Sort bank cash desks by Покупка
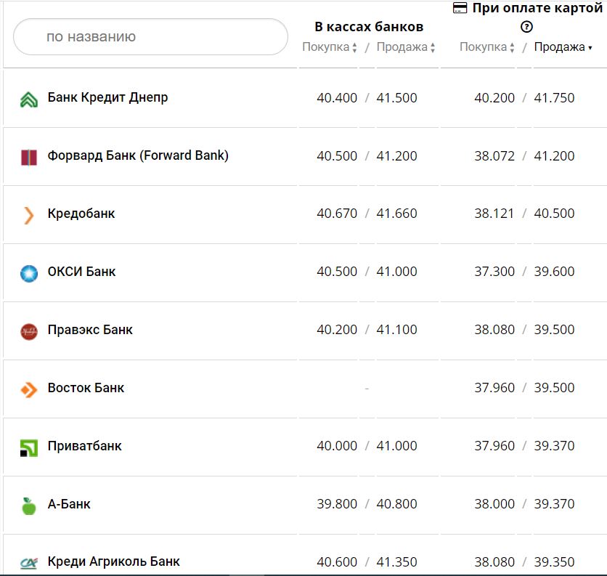 tap(330, 47)
